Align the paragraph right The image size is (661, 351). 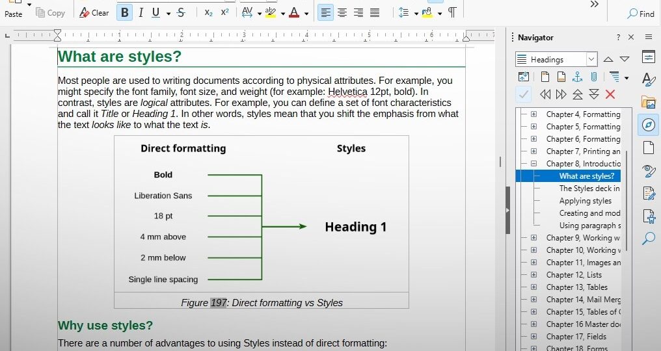(x=358, y=12)
